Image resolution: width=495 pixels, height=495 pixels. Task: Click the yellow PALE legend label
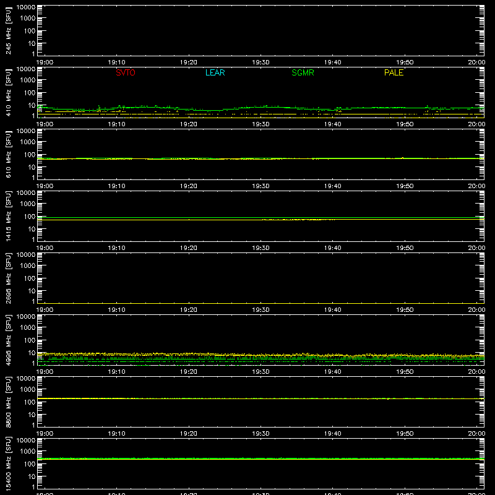click(x=394, y=72)
